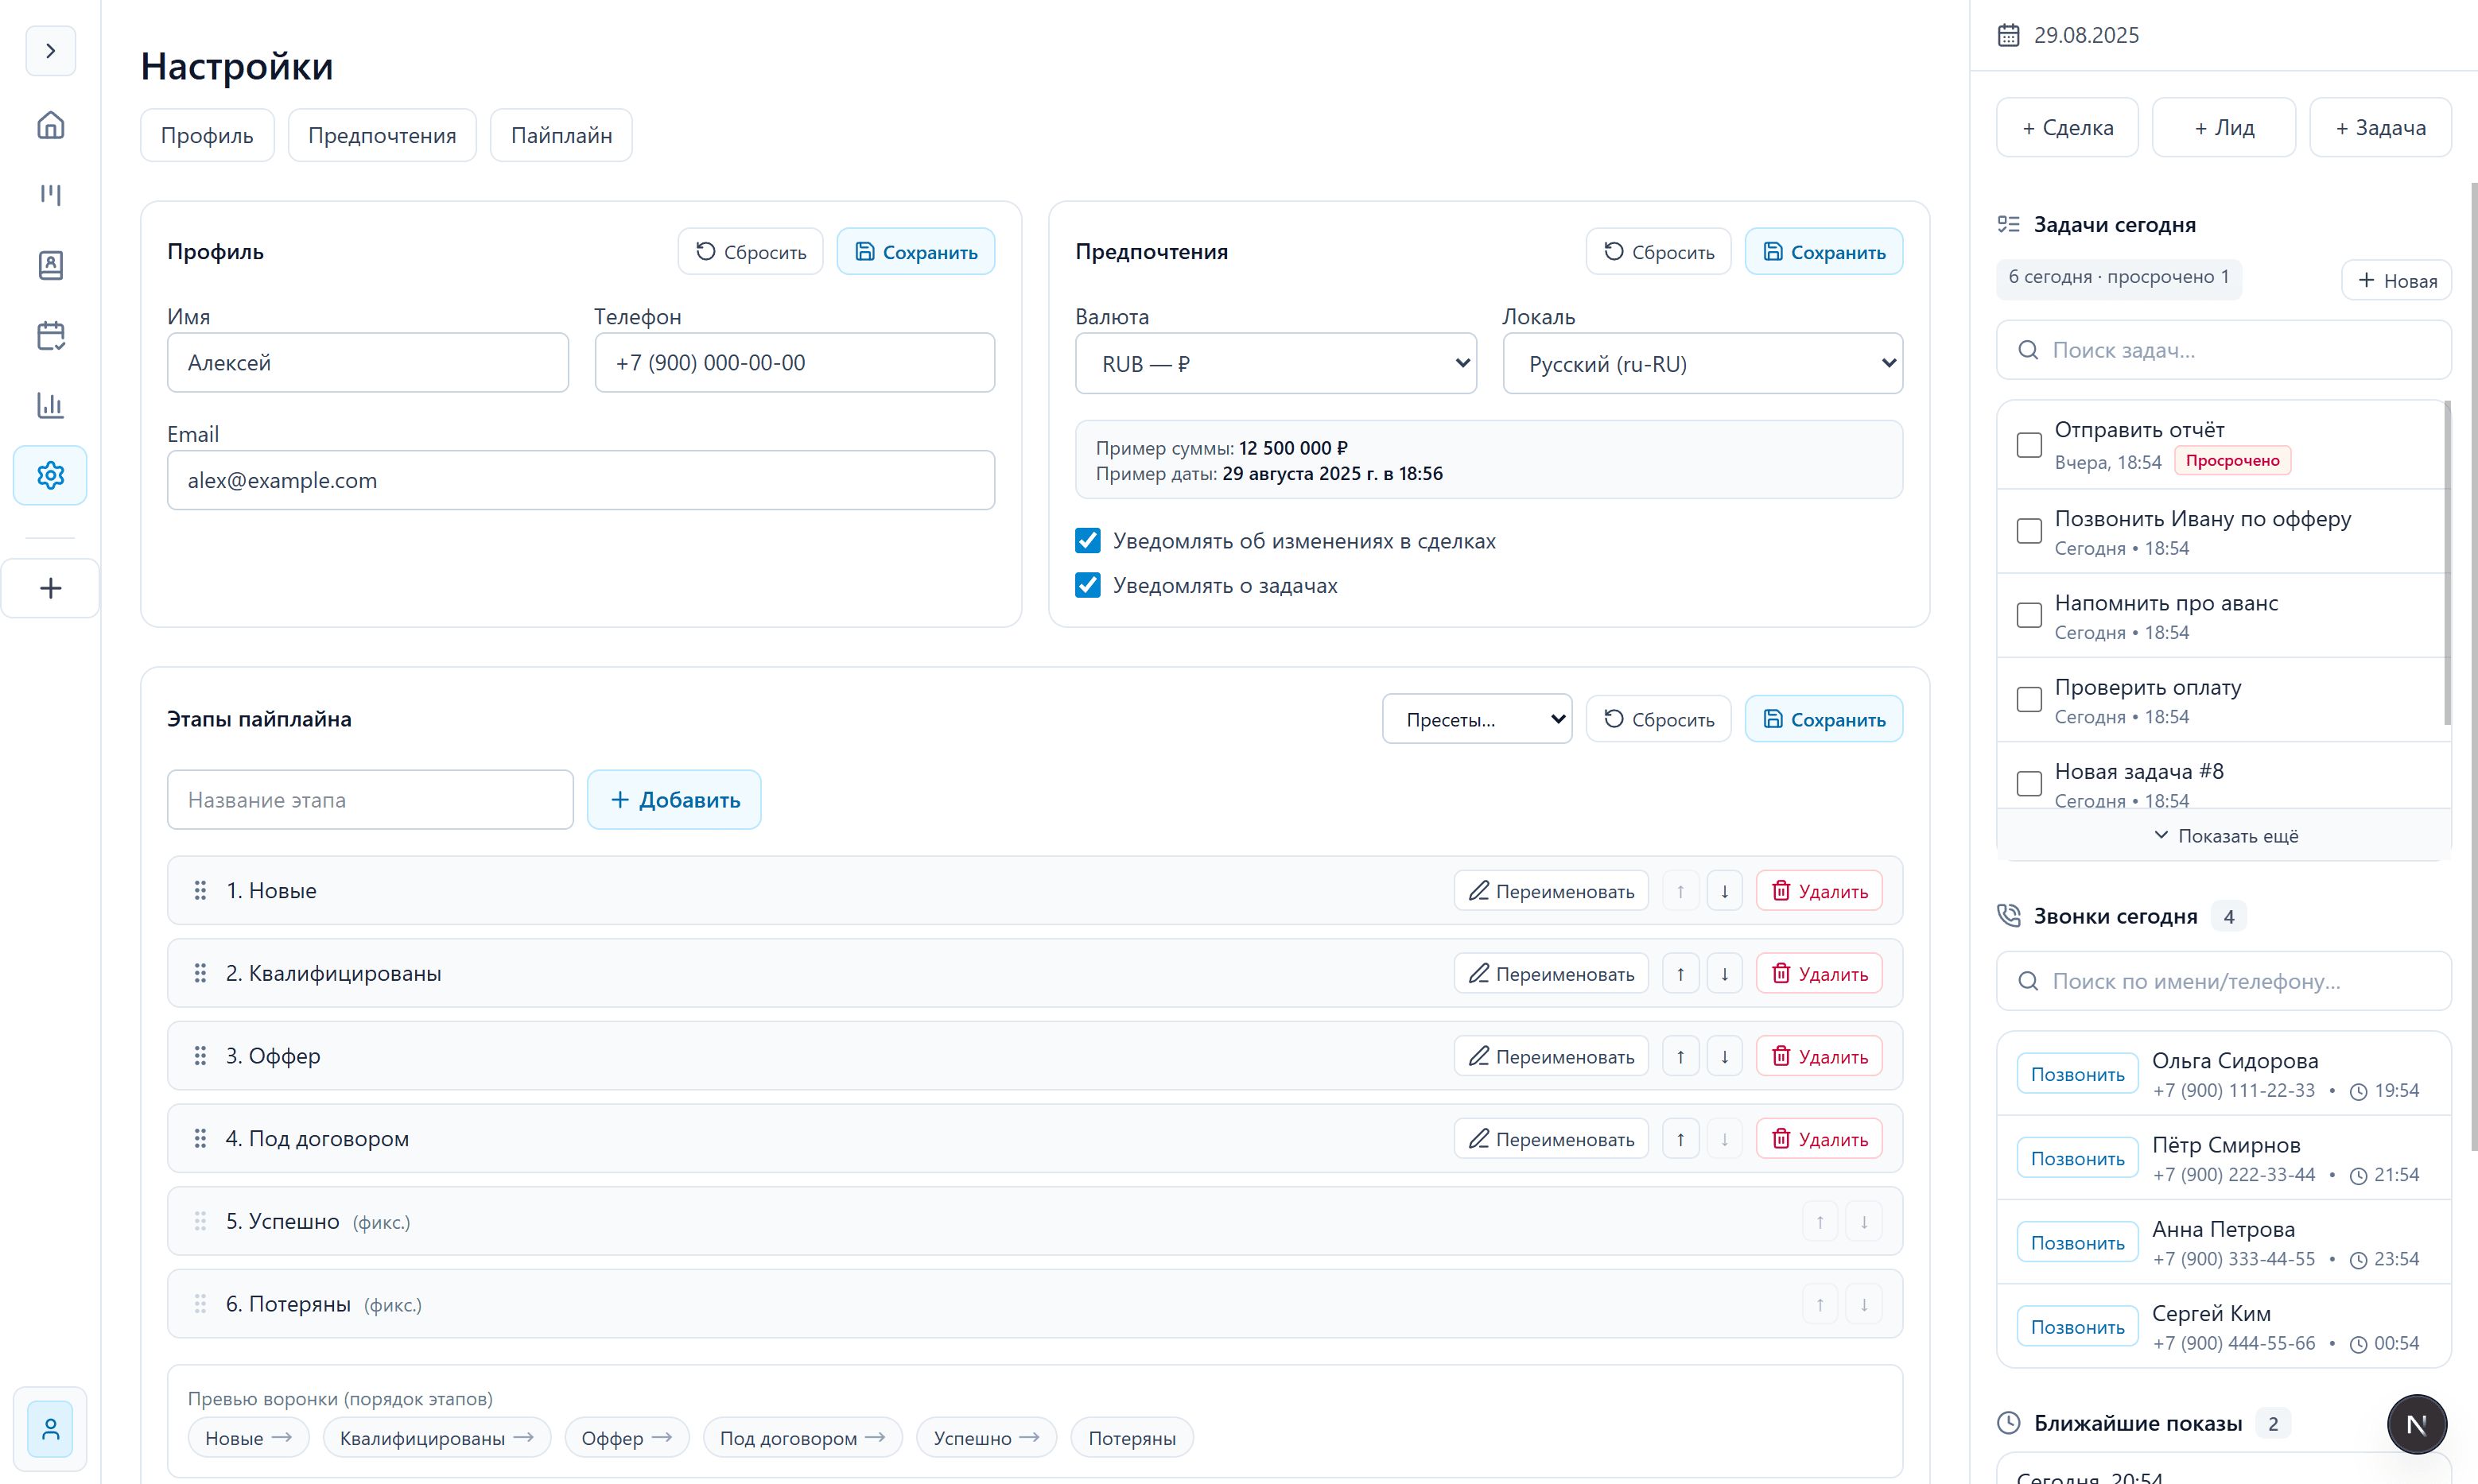The image size is (2478, 1484).
Task: Move Квалифицированы stage down with arrow
Action: [x=1723, y=974]
